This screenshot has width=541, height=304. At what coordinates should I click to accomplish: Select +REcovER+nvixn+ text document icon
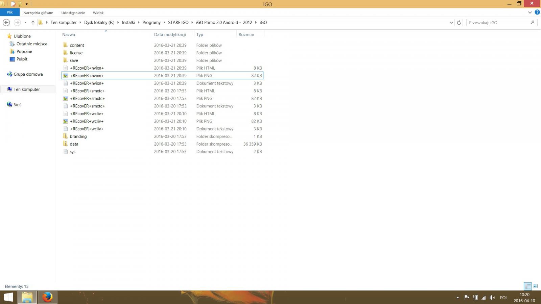tap(66, 83)
